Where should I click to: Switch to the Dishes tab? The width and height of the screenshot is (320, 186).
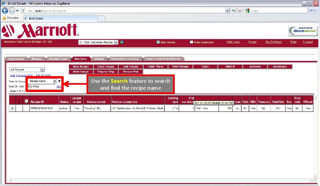point(99,59)
